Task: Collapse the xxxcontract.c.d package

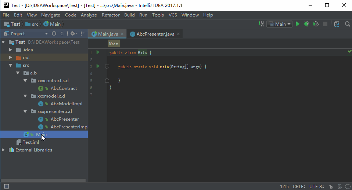Action: click(x=25, y=81)
